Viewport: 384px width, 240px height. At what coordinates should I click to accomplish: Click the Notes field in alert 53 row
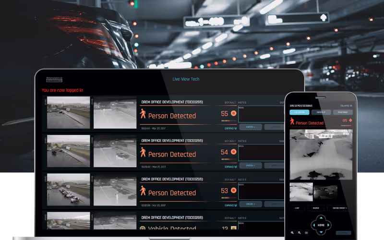(x=261, y=191)
